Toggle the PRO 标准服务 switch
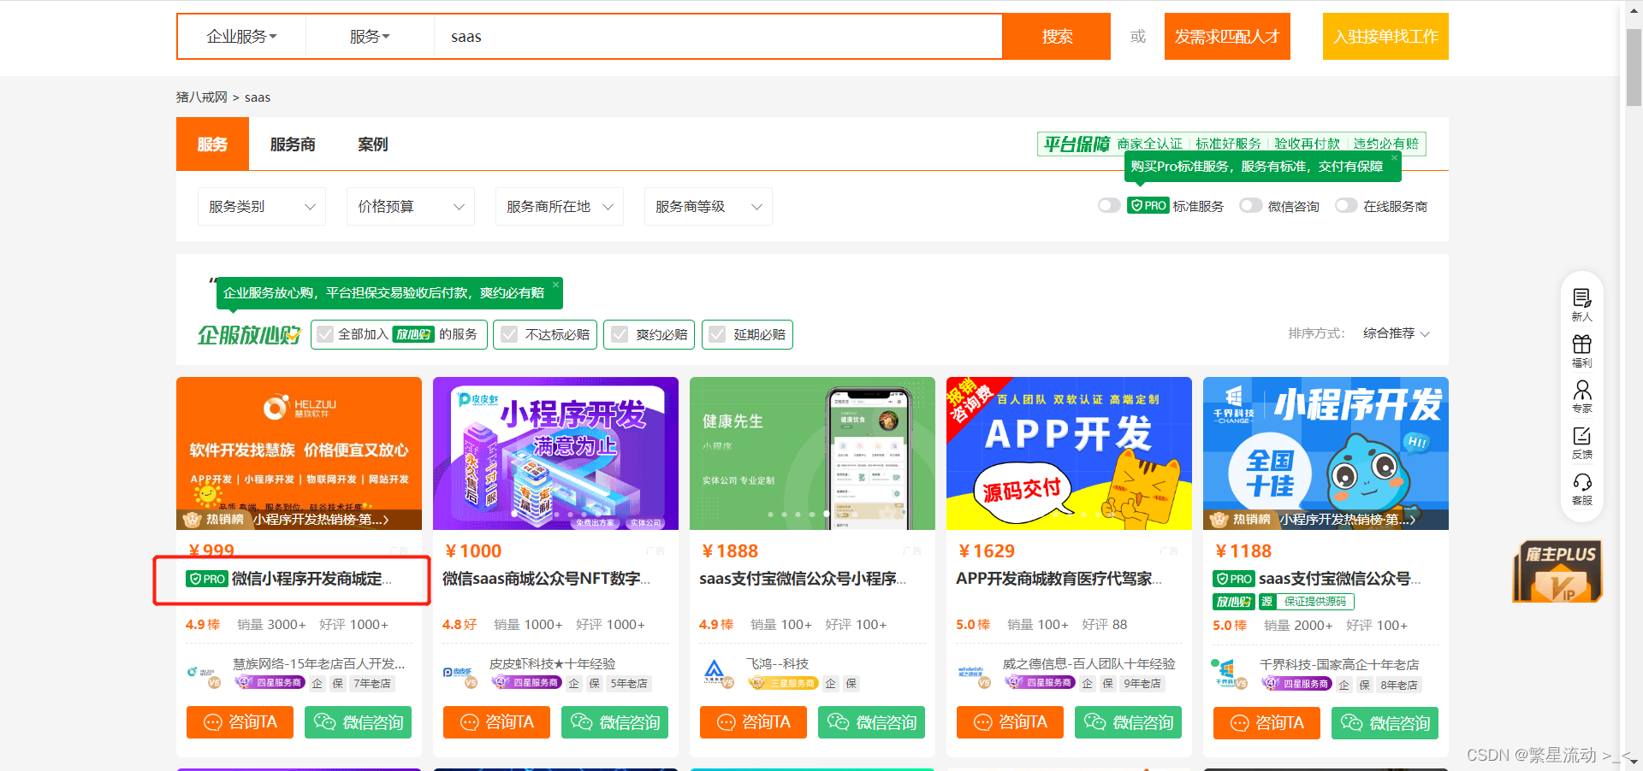1643x771 pixels. 1109,205
